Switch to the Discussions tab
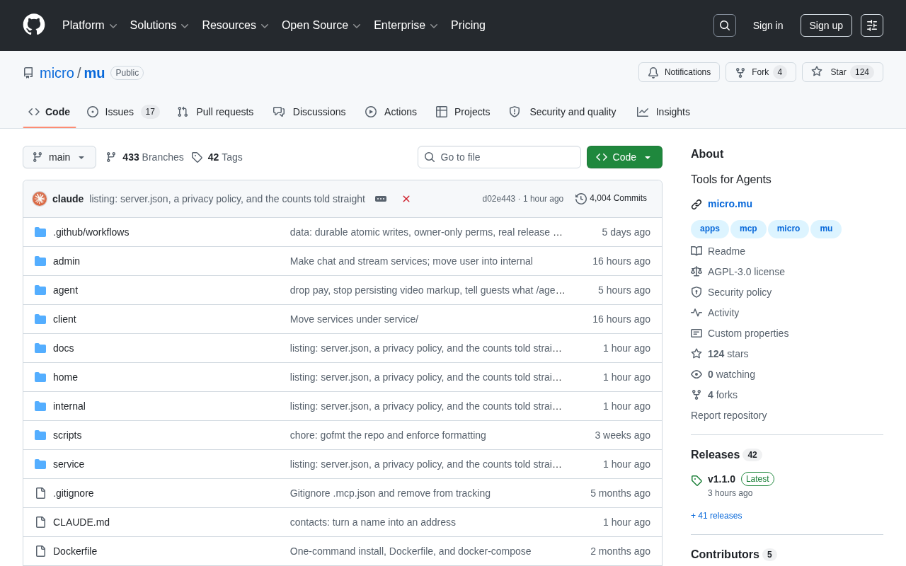Image resolution: width=906 pixels, height=566 pixels. (x=309, y=112)
